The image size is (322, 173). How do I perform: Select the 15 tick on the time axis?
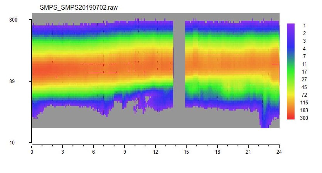pos(186,152)
